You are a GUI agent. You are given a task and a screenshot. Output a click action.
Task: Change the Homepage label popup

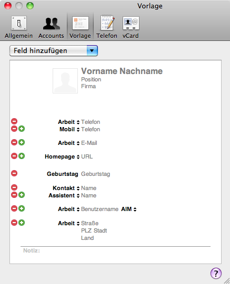[62, 156]
